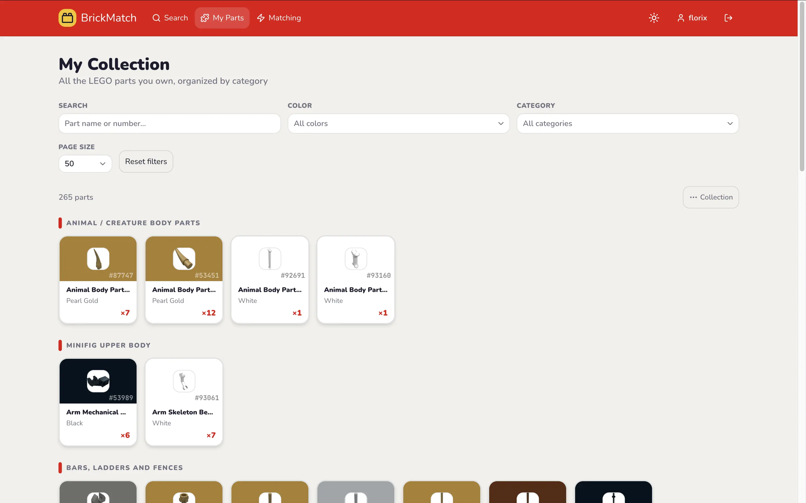Click the #87747 part number label

(x=121, y=276)
